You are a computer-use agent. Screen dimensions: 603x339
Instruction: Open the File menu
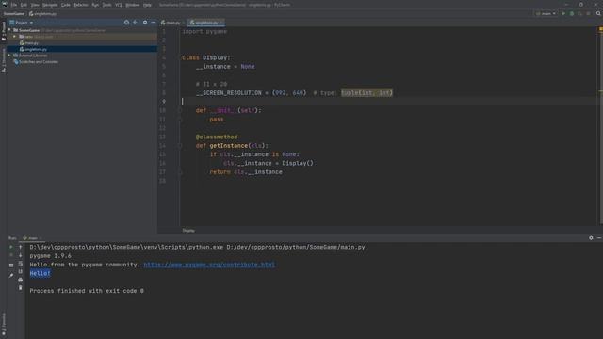[x=14, y=5]
